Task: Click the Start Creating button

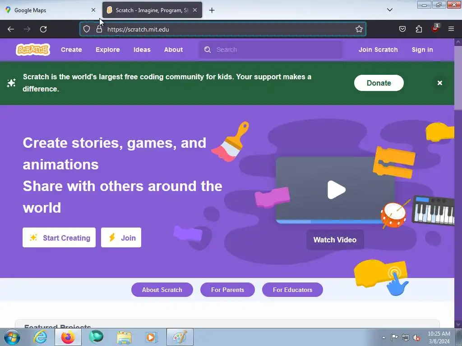Action: point(59,237)
